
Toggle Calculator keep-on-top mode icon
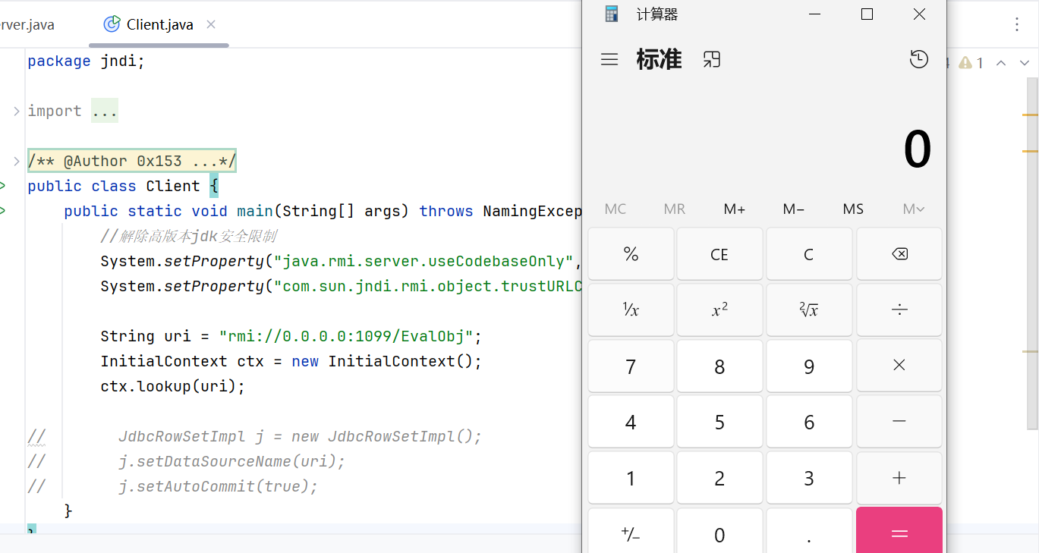pos(711,59)
